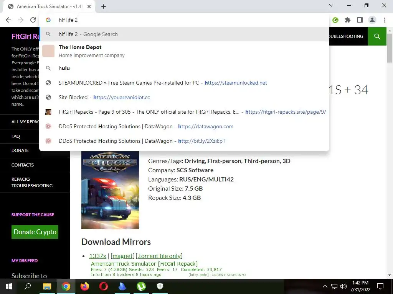This screenshot has width=393, height=294.
Task: Open the volume tray icon
Action: point(343,286)
